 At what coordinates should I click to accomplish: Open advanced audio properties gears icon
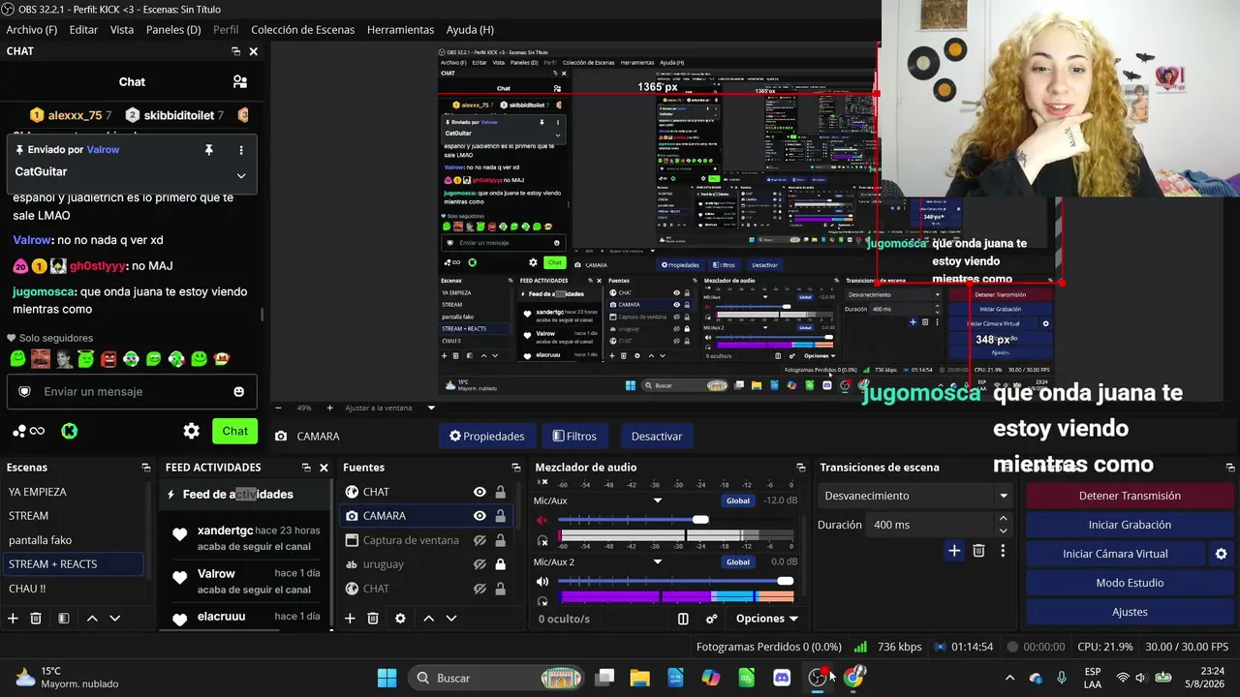coord(712,619)
